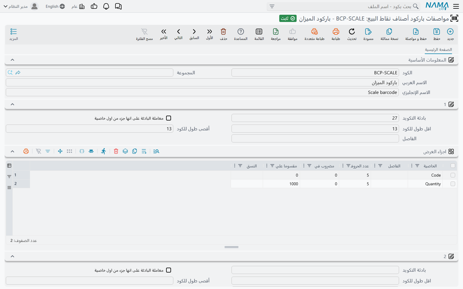Open the مدير النظام user dropdown
Viewport: 463px width, 289px height.
[x=21, y=6]
